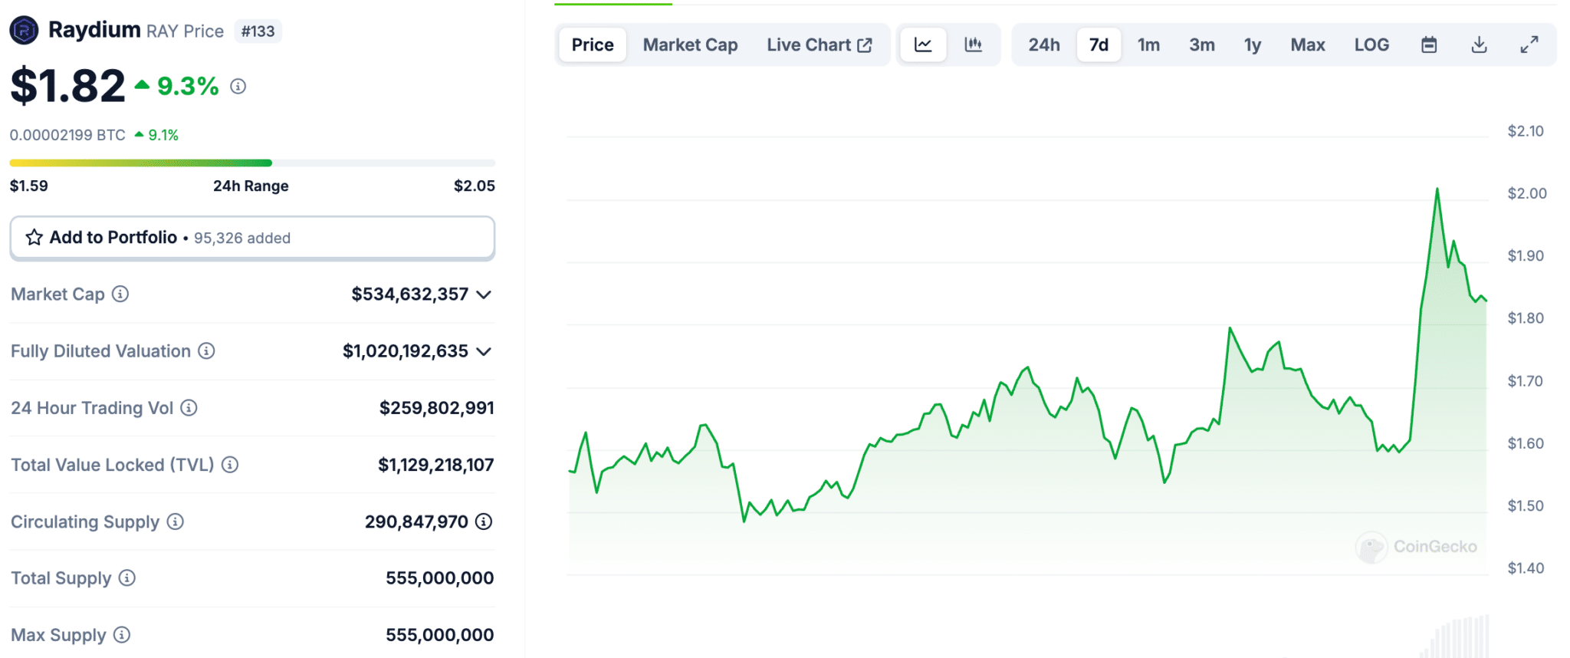
Task: Select Max time range
Action: tap(1308, 44)
